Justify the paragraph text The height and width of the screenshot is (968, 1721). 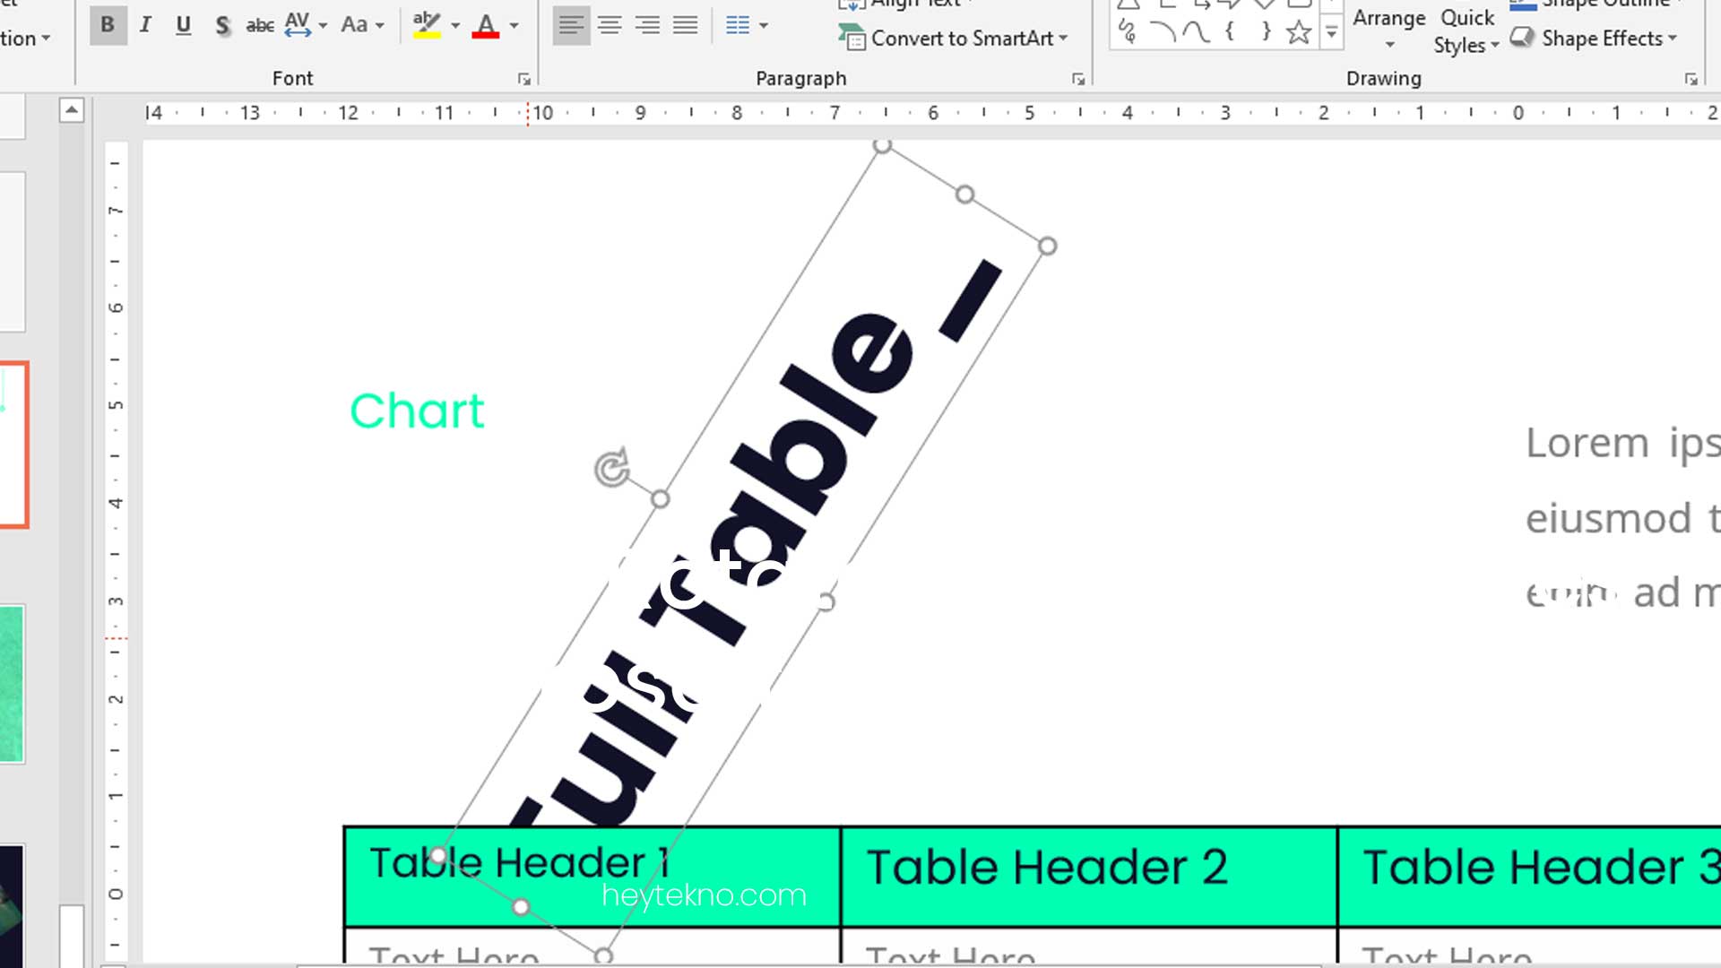(x=685, y=25)
